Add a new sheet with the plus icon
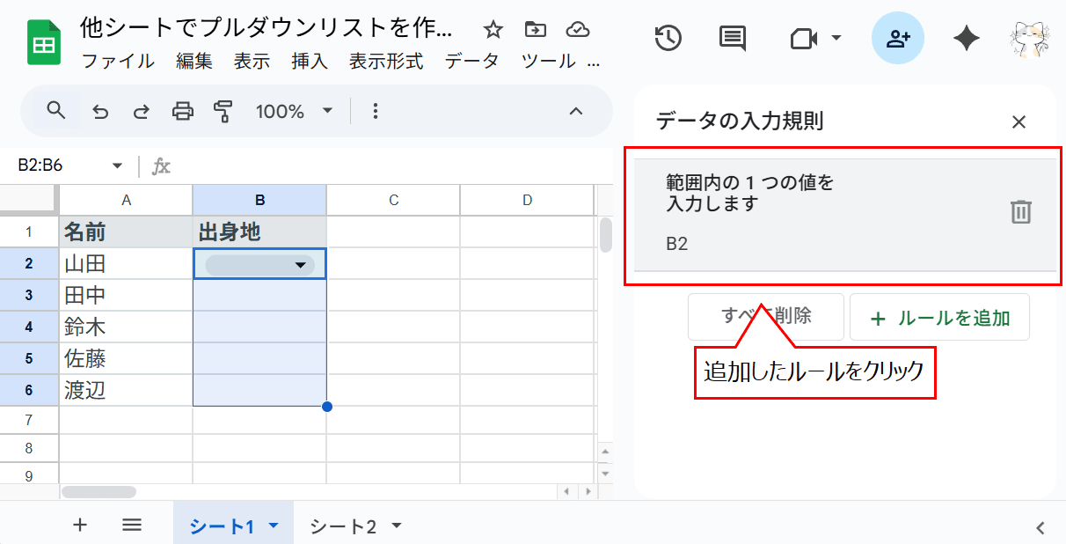Image resolution: width=1066 pixels, height=544 pixels. (80, 525)
